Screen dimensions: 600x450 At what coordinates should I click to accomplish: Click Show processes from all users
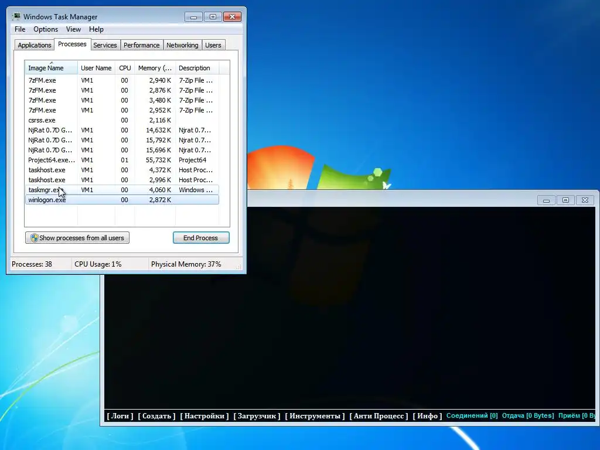(x=77, y=238)
